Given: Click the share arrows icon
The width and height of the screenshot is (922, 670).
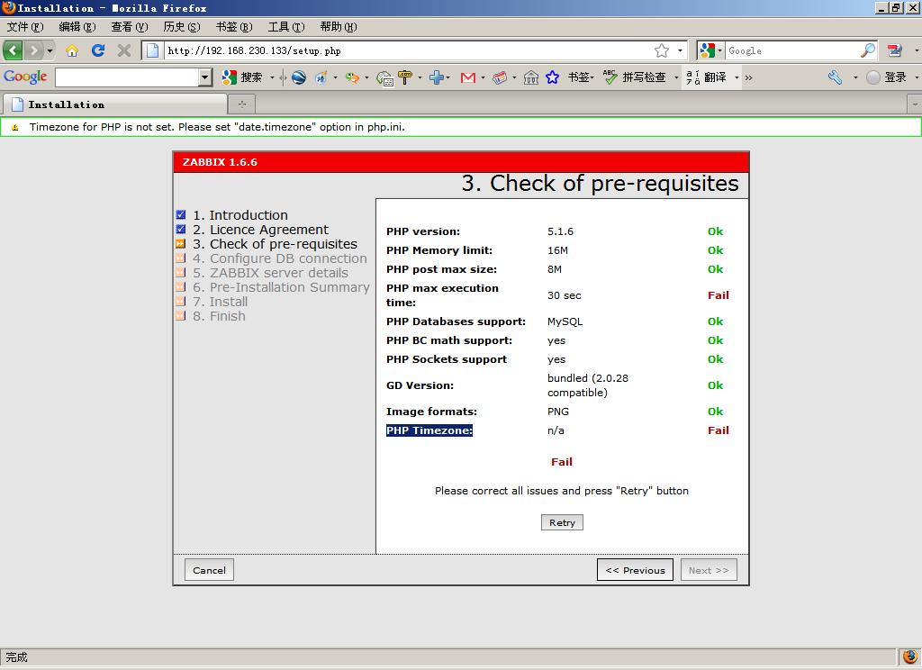Looking at the screenshot, I should [x=352, y=77].
